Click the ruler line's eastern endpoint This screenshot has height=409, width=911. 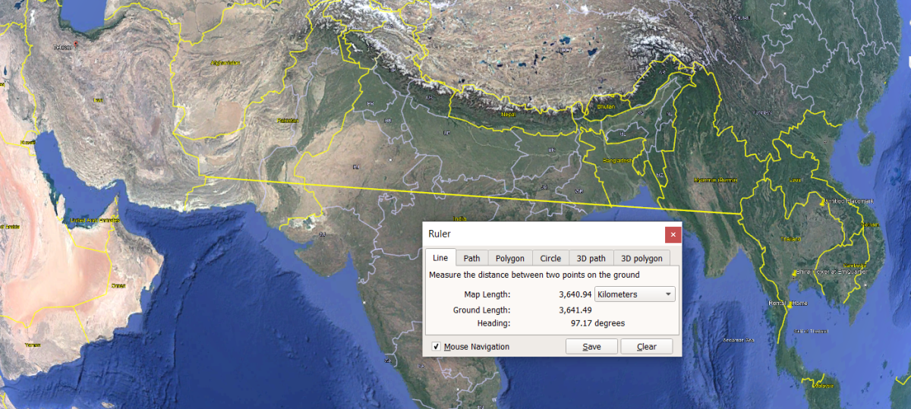point(740,216)
